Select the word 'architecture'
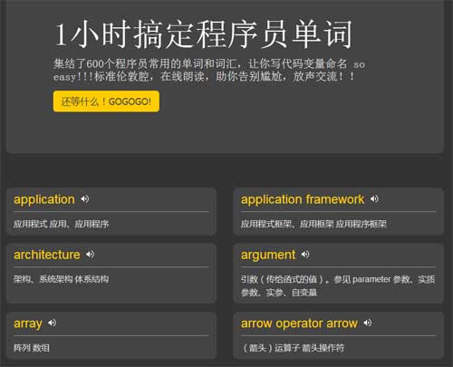Screen dimensions: 453x367 click(x=47, y=255)
